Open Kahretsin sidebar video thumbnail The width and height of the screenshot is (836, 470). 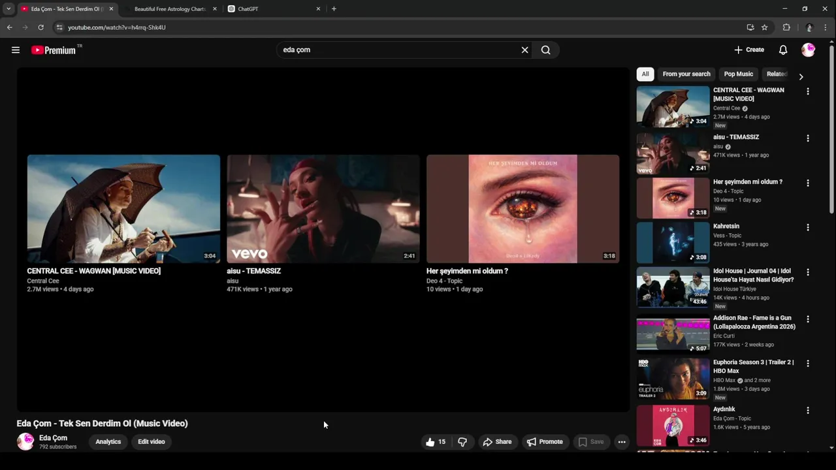673,242
